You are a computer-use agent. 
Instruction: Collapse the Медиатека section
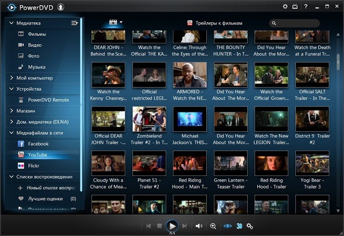point(12,23)
